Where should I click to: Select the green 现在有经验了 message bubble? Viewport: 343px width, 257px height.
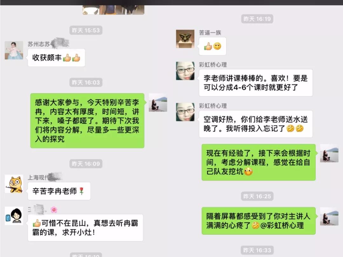259,162
